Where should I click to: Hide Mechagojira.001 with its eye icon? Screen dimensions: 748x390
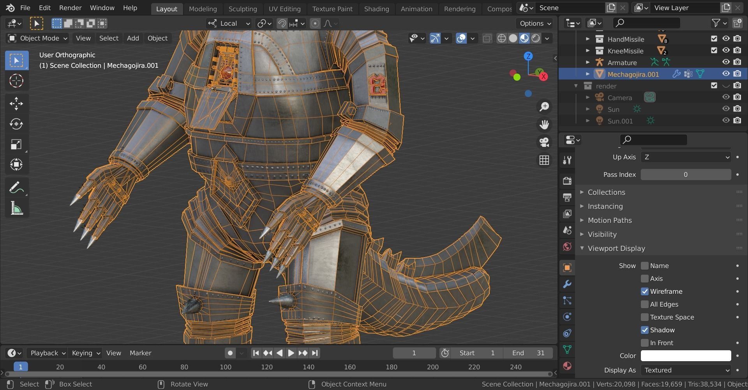click(x=726, y=74)
